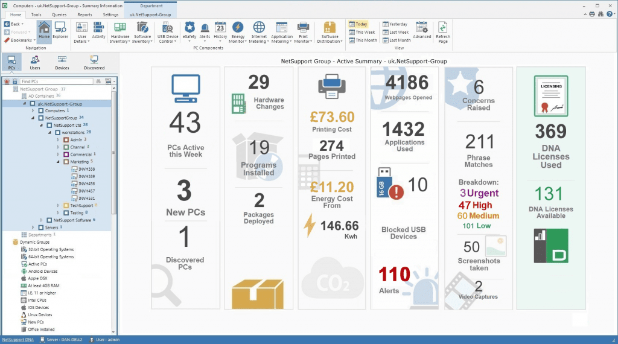Toggle checkbox for uk.NetSupport-Group
This screenshot has height=344, width=618.
pyautogui.click(x=33, y=104)
